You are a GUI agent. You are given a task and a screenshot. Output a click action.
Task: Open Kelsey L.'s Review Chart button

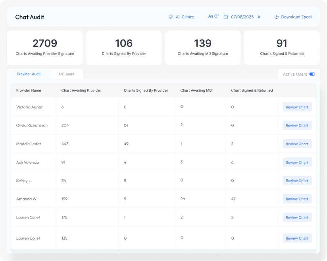pyautogui.click(x=297, y=181)
